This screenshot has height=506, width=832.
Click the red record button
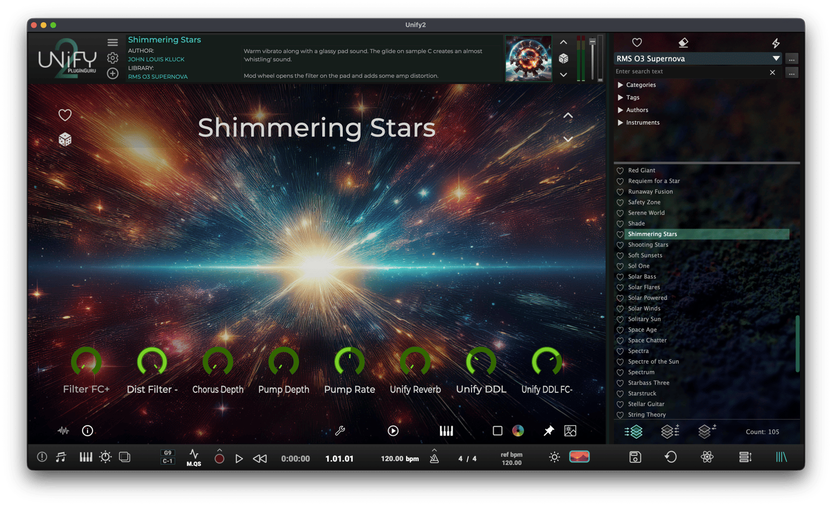(219, 458)
